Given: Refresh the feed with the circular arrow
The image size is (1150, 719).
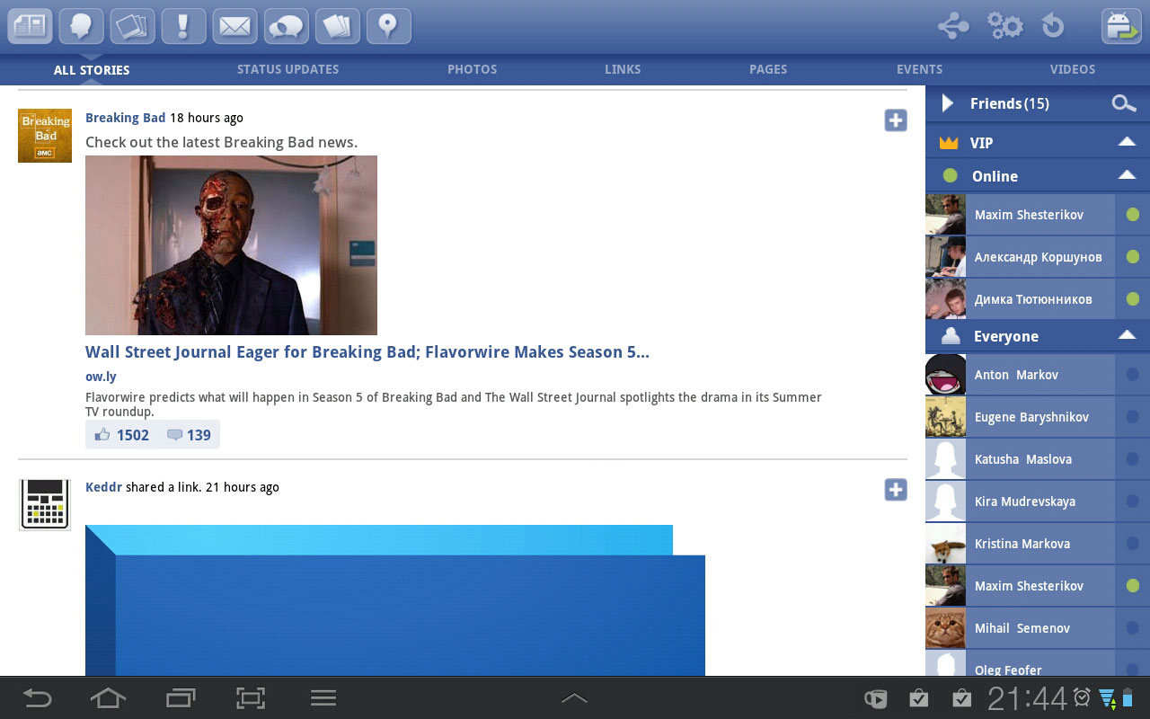Looking at the screenshot, I should 1053,26.
